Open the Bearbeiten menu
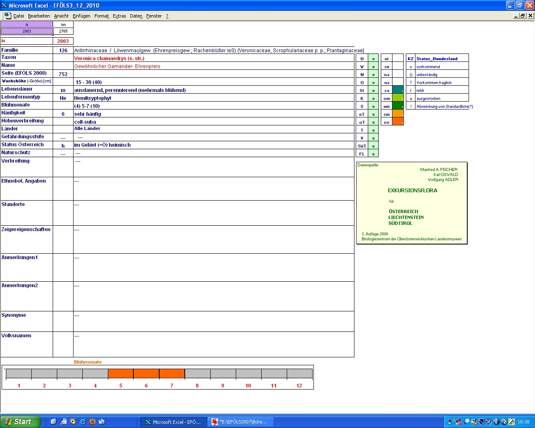Screen dimensions: 535x428 coord(39,16)
